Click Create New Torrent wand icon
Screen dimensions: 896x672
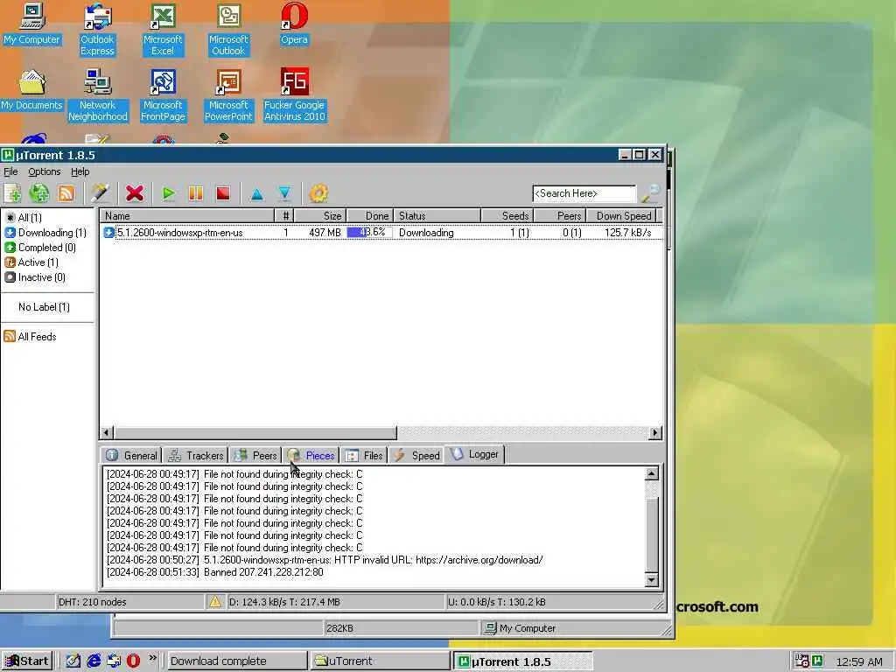coord(100,193)
